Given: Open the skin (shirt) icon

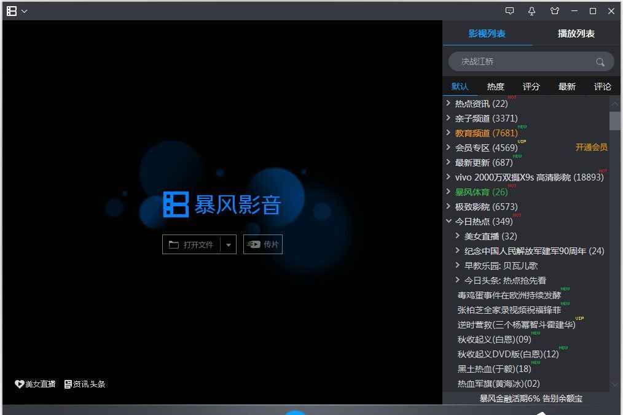Looking at the screenshot, I should (555, 11).
